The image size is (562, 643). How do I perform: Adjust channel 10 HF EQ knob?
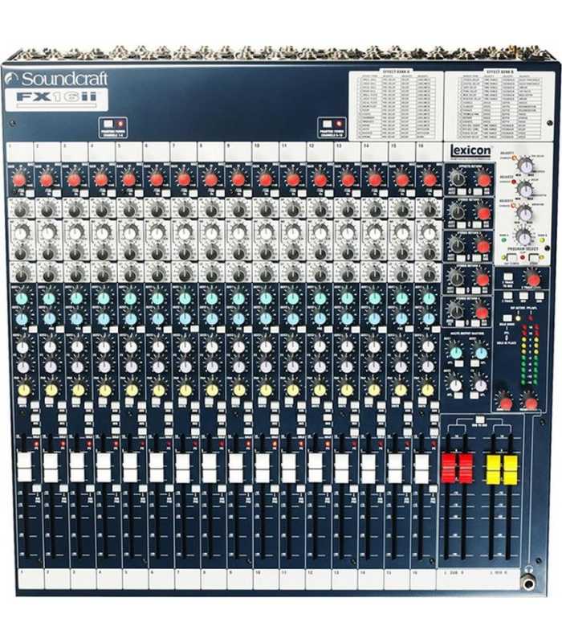(266, 211)
